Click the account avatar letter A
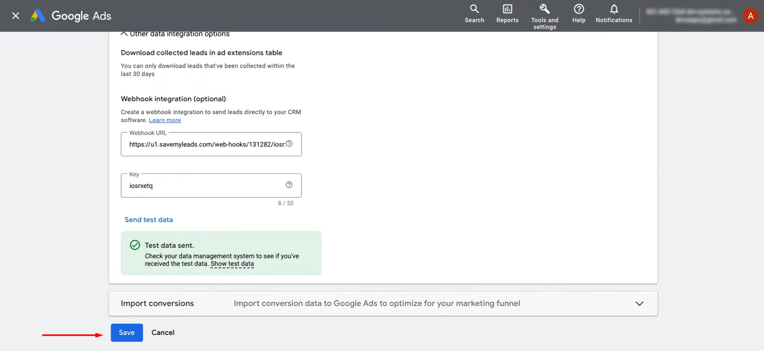The height and width of the screenshot is (351, 764). click(750, 16)
